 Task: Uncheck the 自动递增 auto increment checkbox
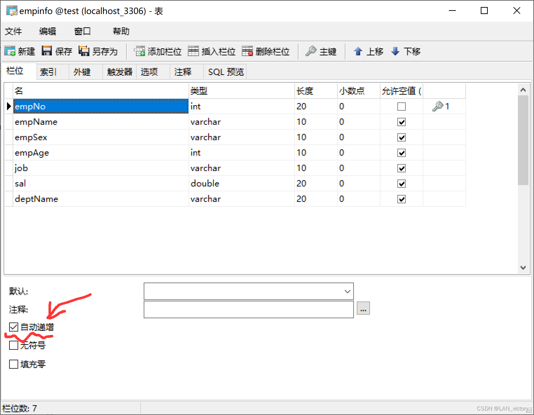(x=14, y=327)
